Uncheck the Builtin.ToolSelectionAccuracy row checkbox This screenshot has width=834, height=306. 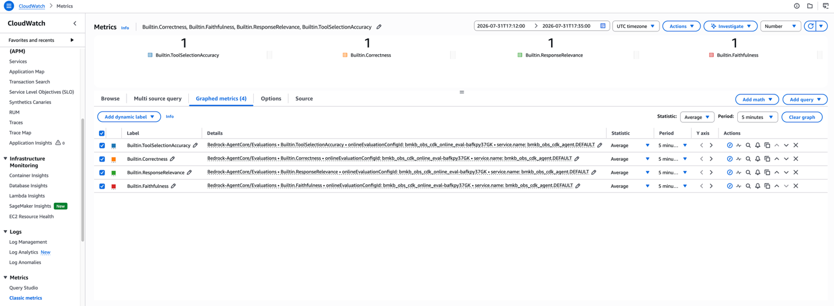(x=102, y=145)
